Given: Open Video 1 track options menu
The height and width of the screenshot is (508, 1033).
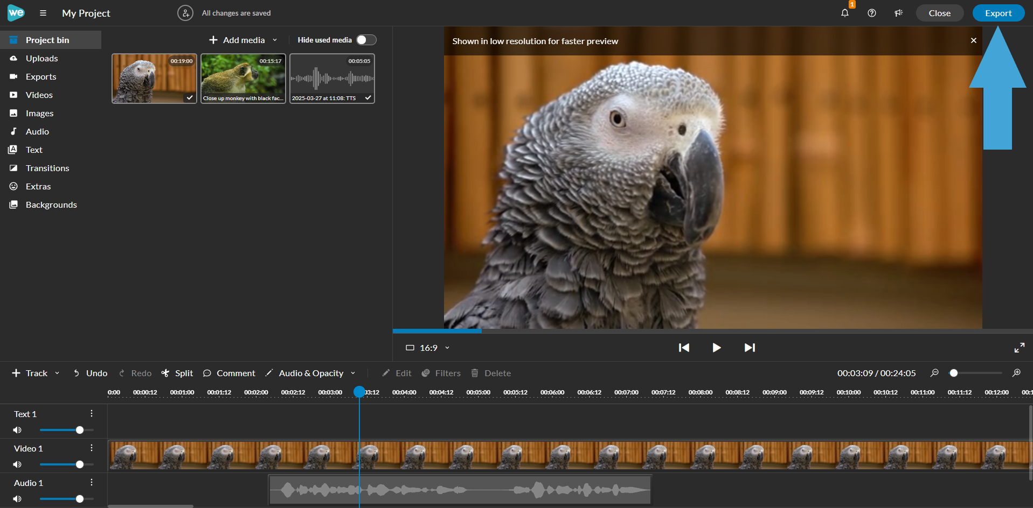Looking at the screenshot, I should click(92, 448).
